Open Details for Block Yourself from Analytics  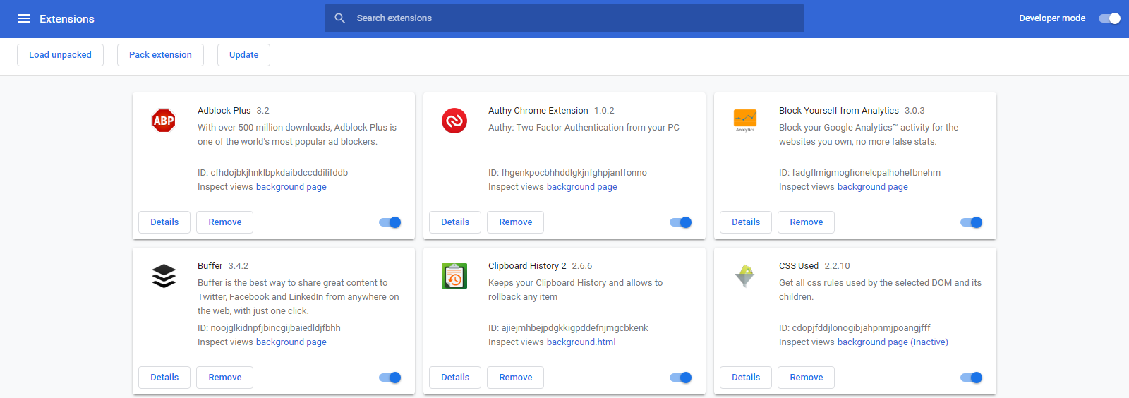(x=746, y=222)
